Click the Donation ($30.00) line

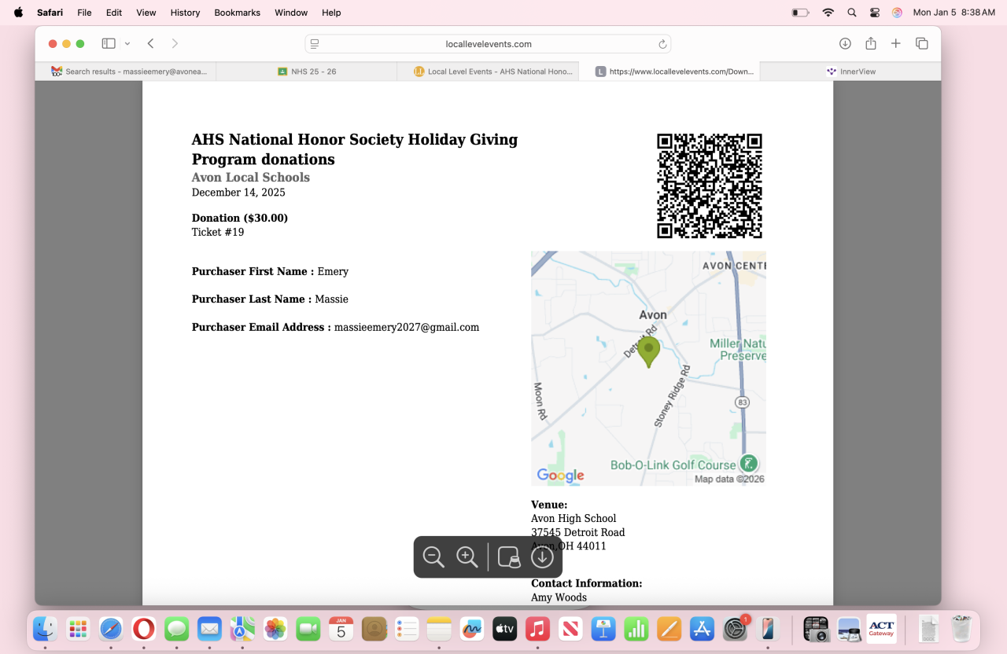(240, 218)
